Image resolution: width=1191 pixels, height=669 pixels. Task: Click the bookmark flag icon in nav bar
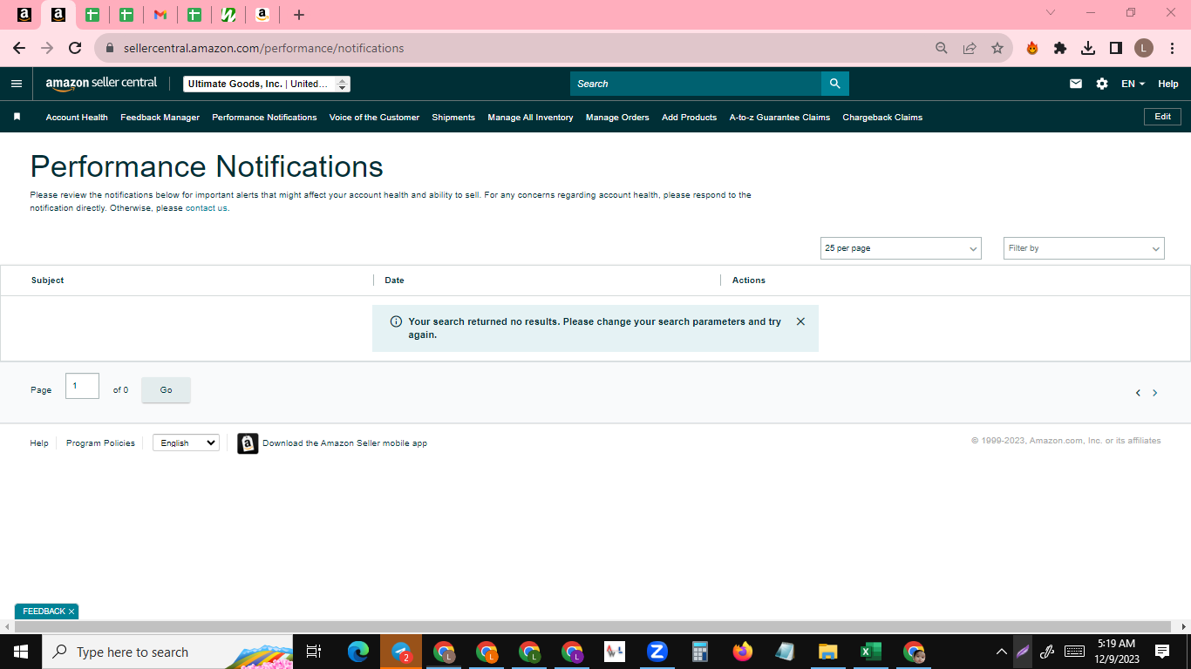17,117
